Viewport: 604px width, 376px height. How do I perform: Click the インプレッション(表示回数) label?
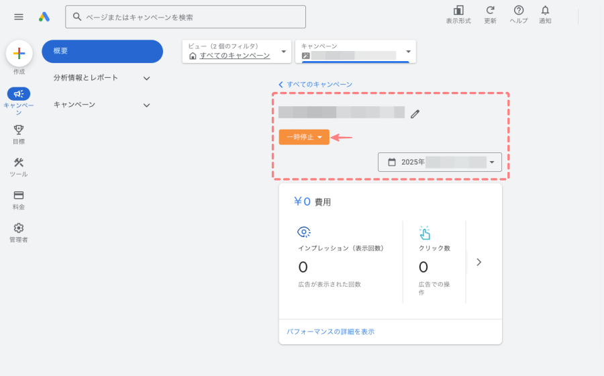[341, 248]
